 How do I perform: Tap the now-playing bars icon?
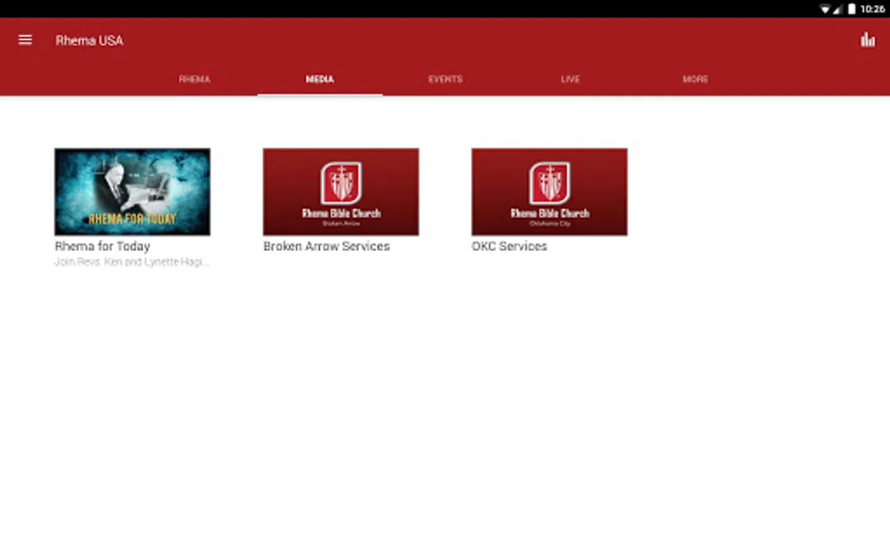pos(867,40)
